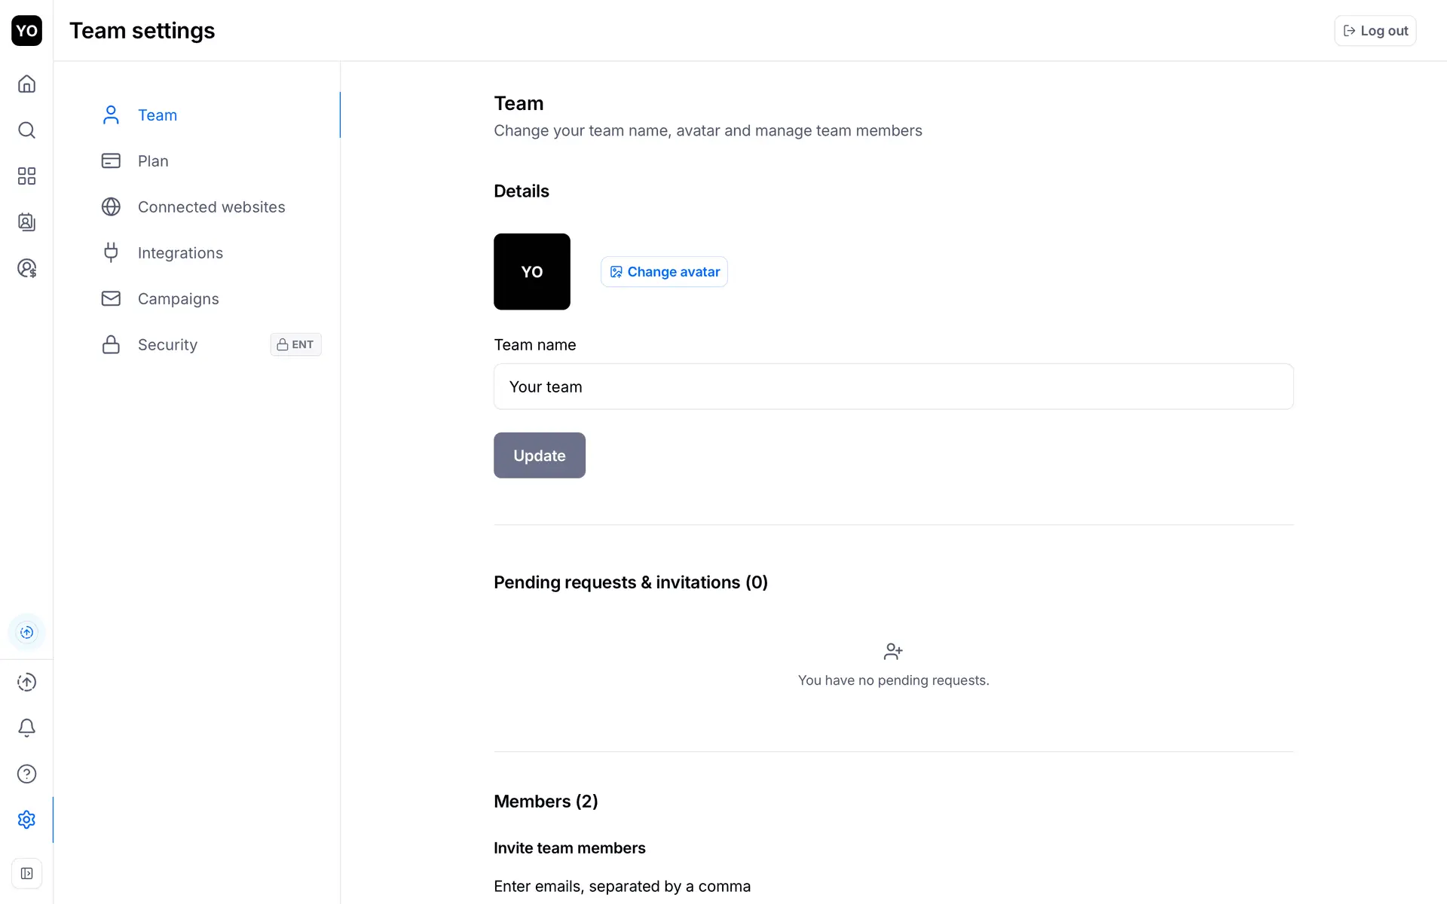
Task: Click the search magnifier icon
Action: (x=26, y=130)
